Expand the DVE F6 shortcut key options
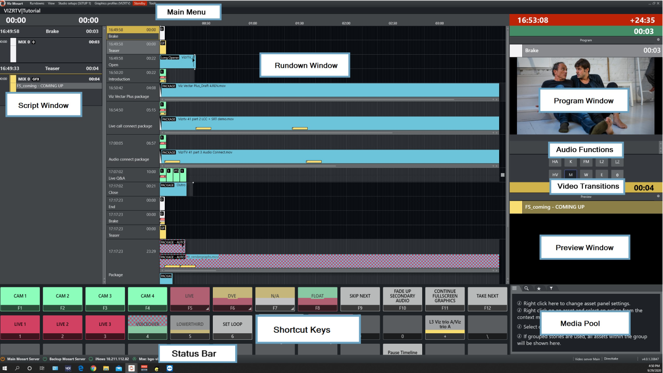 coord(250,309)
